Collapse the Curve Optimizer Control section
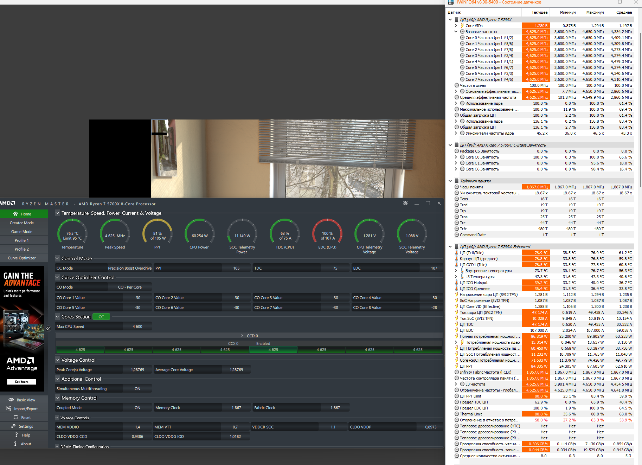The width and height of the screenshot is (642, 465). pyautogui.click(x=57, y=277)
